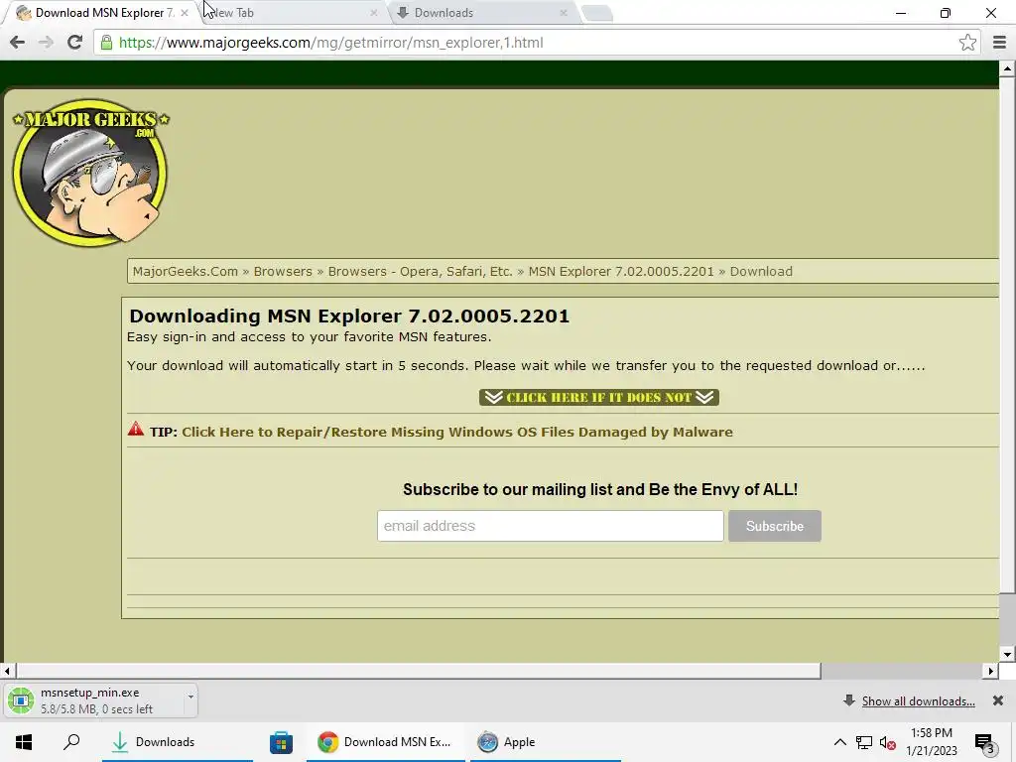Click Repair/Restore Missing Windows OS Files link
Viewport: 1016px width, 762px height.
457,433
